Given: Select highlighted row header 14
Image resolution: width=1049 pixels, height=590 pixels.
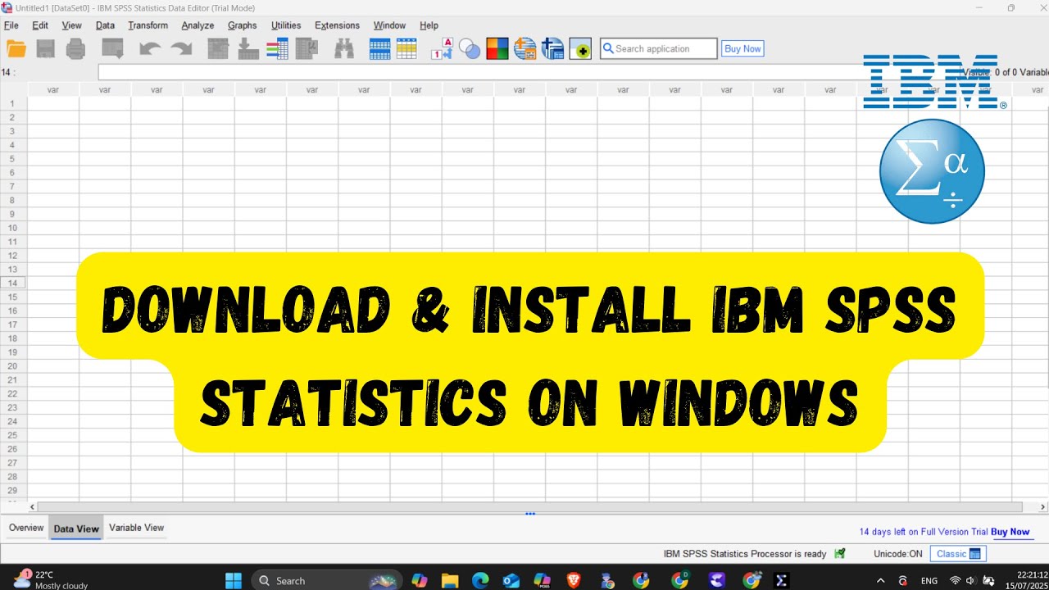Looking at the screenshot, I should [x=13, y=283].
